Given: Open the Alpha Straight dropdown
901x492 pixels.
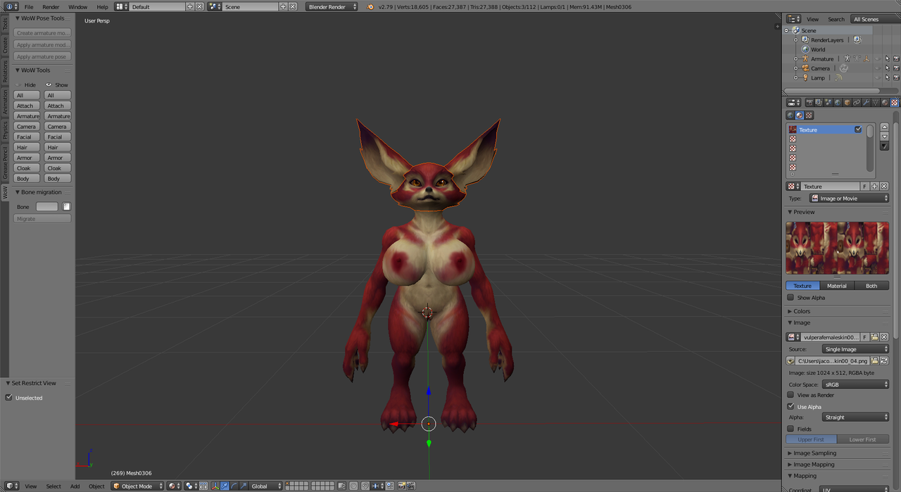Looking at the screenshot, I should [855, 417].
